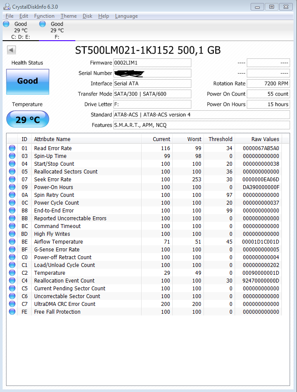Image resolution: width=297 pixels, height=392 pixels.
Task: Select the C: D: E: drive status orb
Action: click(6, 24)
